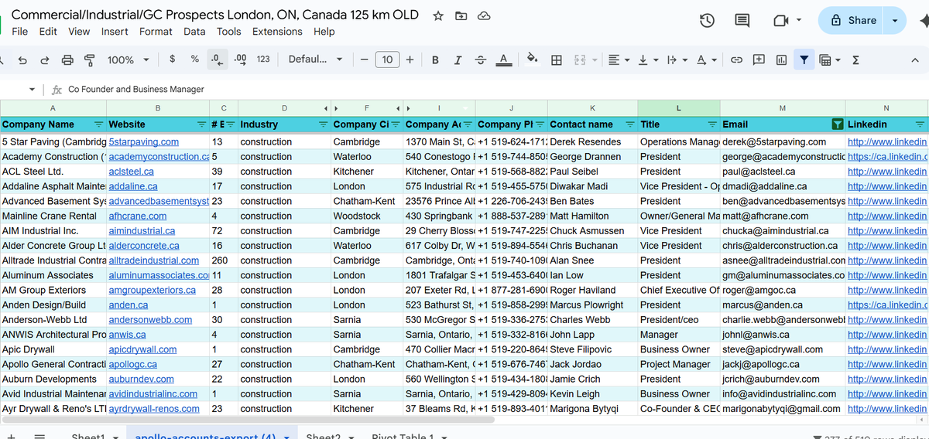Open vertical align dropdown
This screenshot has width=929, height=439.
click(x=646, y=60)
